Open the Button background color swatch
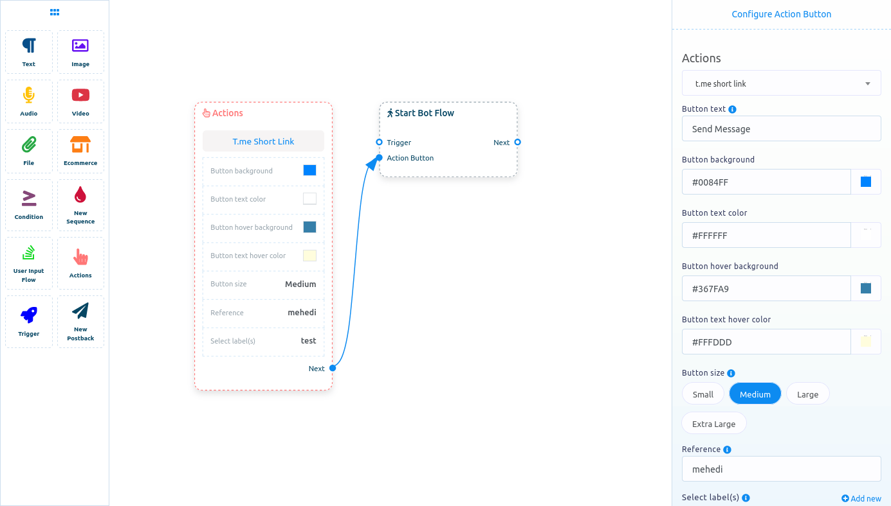This screenshot has width=891, height=506. coord(866,182)
